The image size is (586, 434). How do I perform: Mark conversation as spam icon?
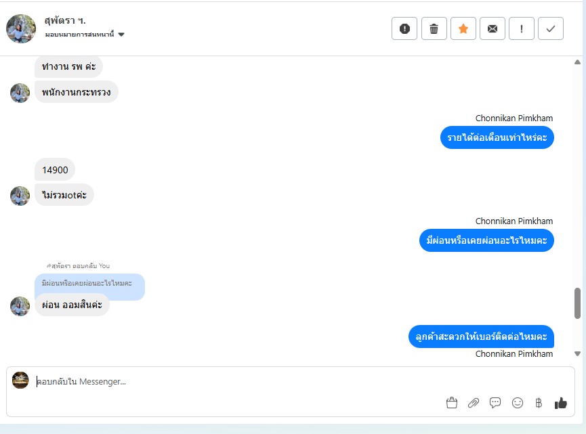404,28
